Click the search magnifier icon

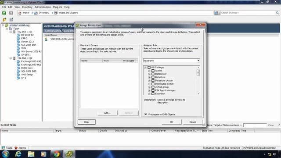click(277, 13)
